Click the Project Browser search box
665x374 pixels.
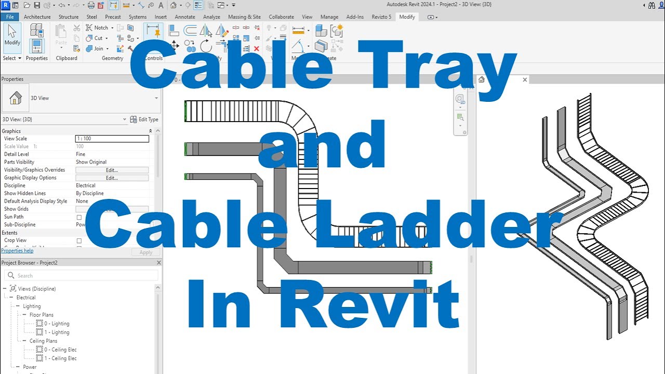pos(81,275)
